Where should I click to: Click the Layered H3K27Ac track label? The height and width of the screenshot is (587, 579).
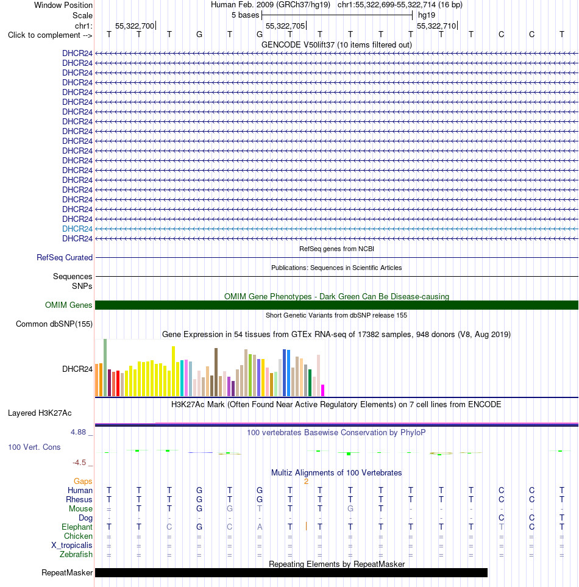click(x=40, y=413)
